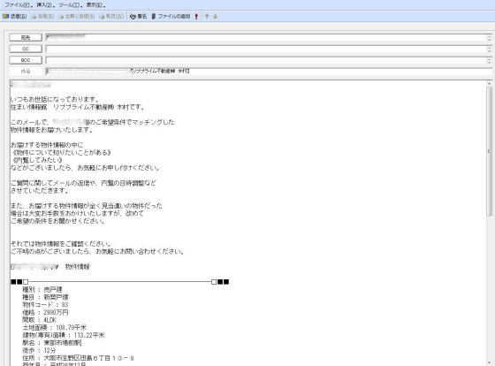Click the BCC button

26,60
